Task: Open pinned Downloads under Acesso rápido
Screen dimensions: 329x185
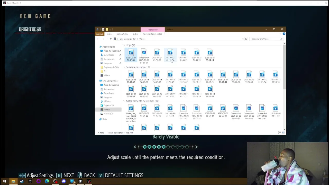Action: (x=109, y=55)
